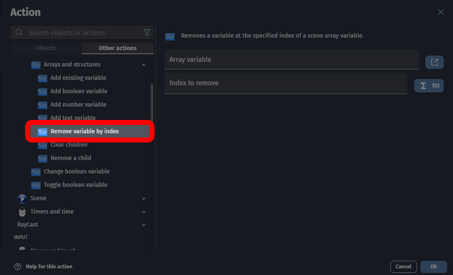The image size is (453, 275).
Task: Select the Clear children action
Action: pyautogui.click(x=69, y=145)
